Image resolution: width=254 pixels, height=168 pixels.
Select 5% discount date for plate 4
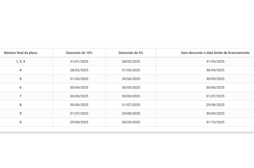131,70
